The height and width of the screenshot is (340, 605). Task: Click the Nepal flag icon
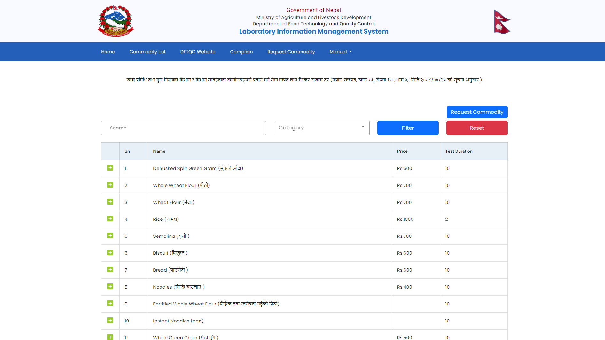502,22
